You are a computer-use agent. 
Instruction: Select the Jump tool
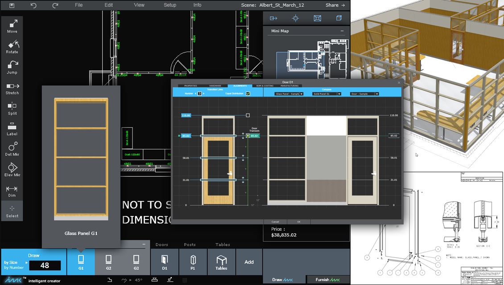point(12,67)
